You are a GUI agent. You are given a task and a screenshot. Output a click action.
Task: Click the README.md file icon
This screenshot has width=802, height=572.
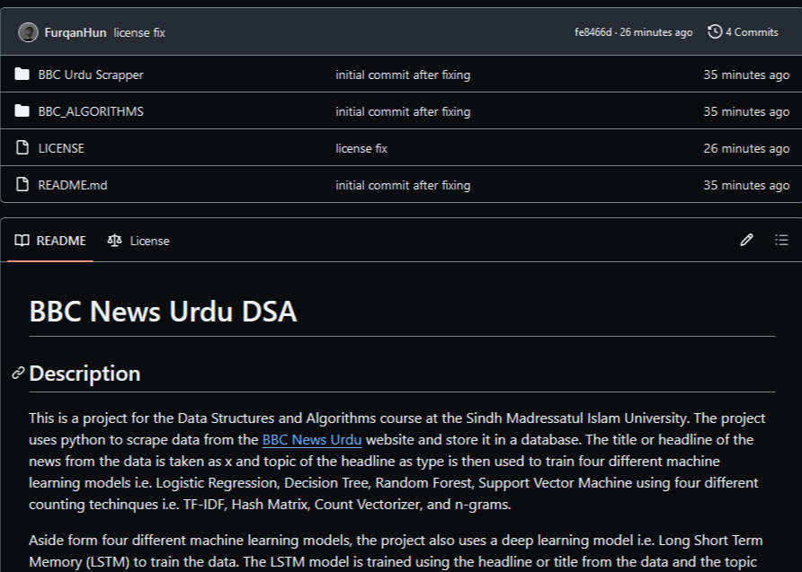coord(22,184)
